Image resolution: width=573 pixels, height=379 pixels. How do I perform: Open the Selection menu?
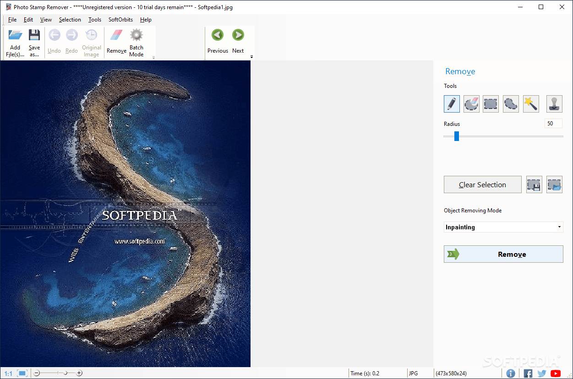coord(70,20)
